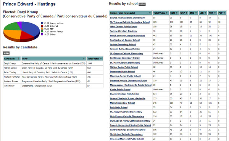Screen dimensions: 229x141
Task: Click the 605 total votes cell for St. Theresa
Action: [161, 22]
